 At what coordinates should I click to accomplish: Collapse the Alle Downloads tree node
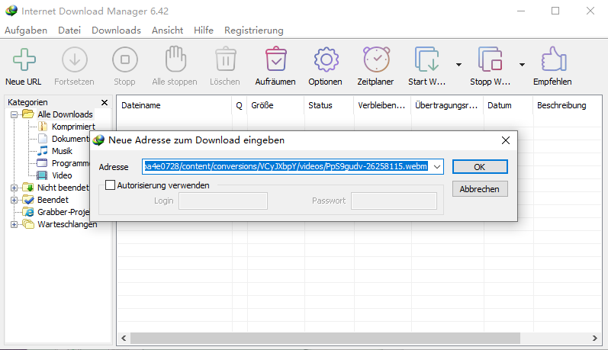click(x=14, y=114)
